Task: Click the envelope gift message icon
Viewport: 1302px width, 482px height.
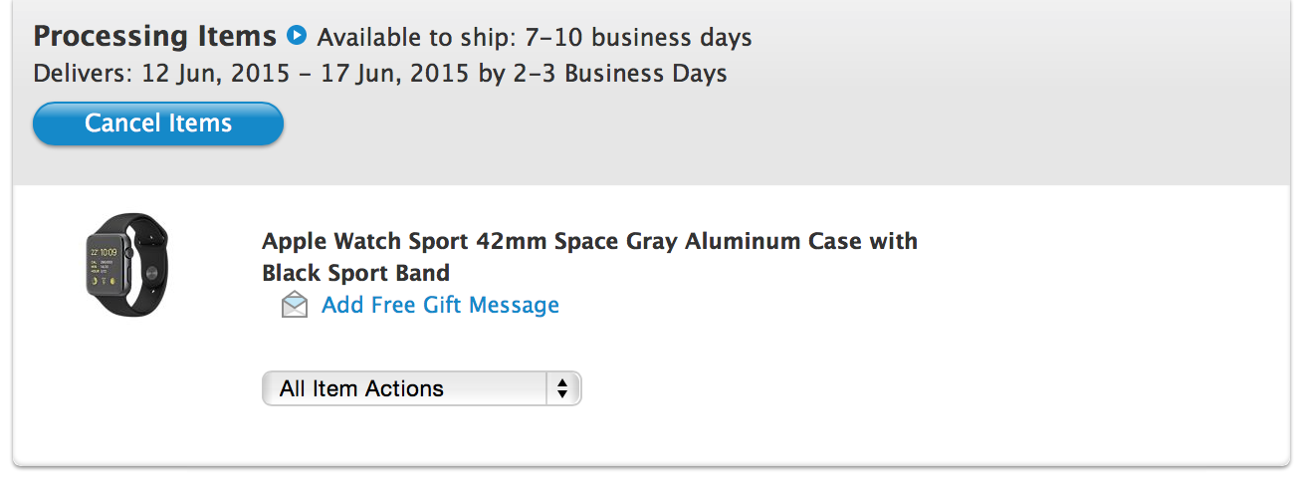Action: (x=295, y=305)
